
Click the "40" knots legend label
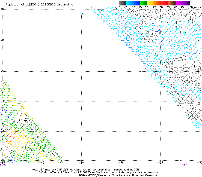point(175,7)
